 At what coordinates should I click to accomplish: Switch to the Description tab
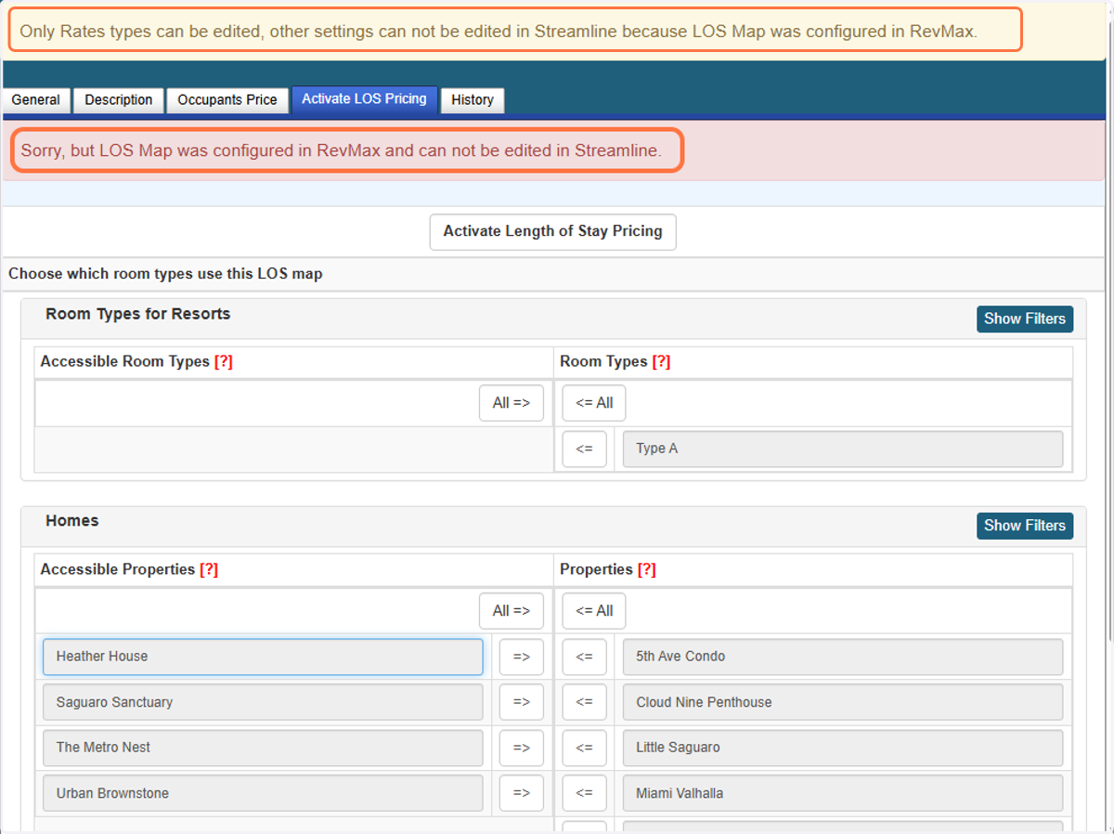(x=119, y=100)
